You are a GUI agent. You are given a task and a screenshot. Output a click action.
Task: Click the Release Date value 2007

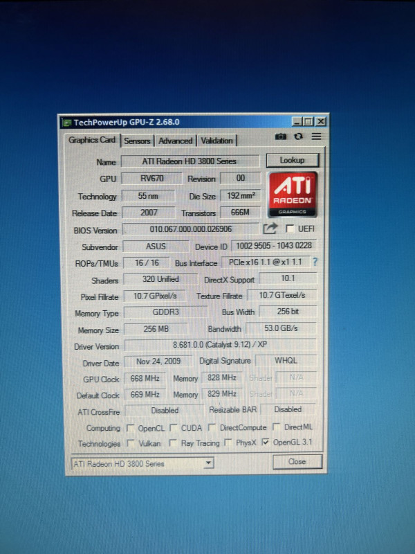point(149,213)
